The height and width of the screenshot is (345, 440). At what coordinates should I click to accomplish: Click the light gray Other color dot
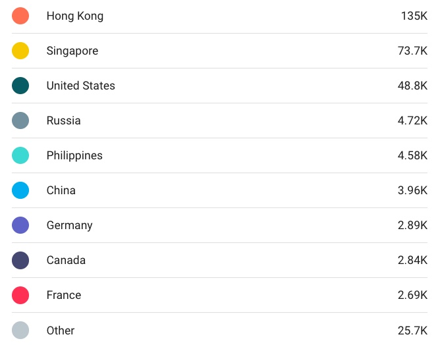(20, 330)
